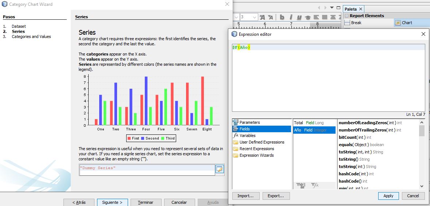
Task: Select Categories and Values step
Action: 31,37
